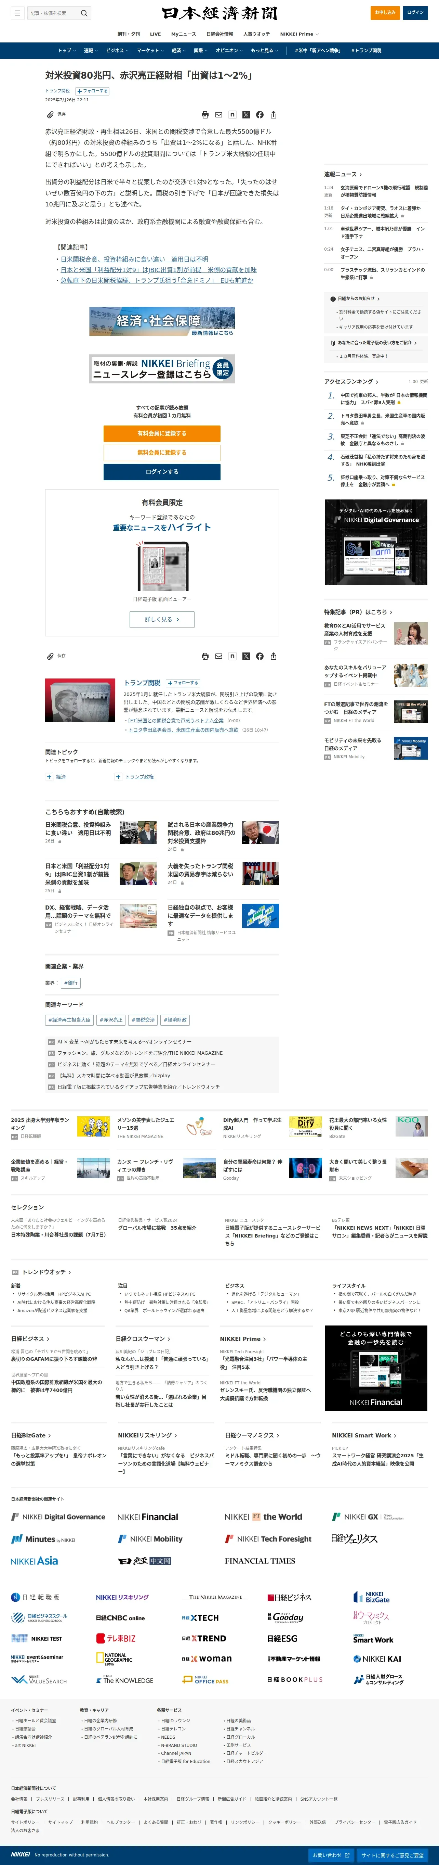Click the print icon under the headline
439x1865 pixels.
pos(205,114)
